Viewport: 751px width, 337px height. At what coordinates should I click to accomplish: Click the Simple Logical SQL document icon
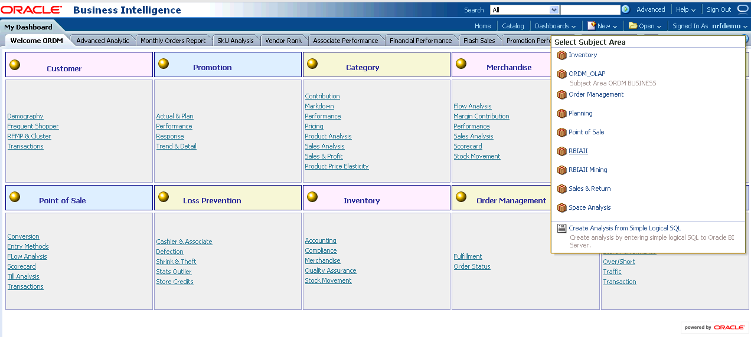pos(561,229)
